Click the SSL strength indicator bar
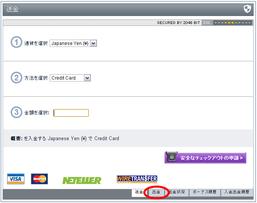This screenshot has height=203, width=257. pos(233,22)
